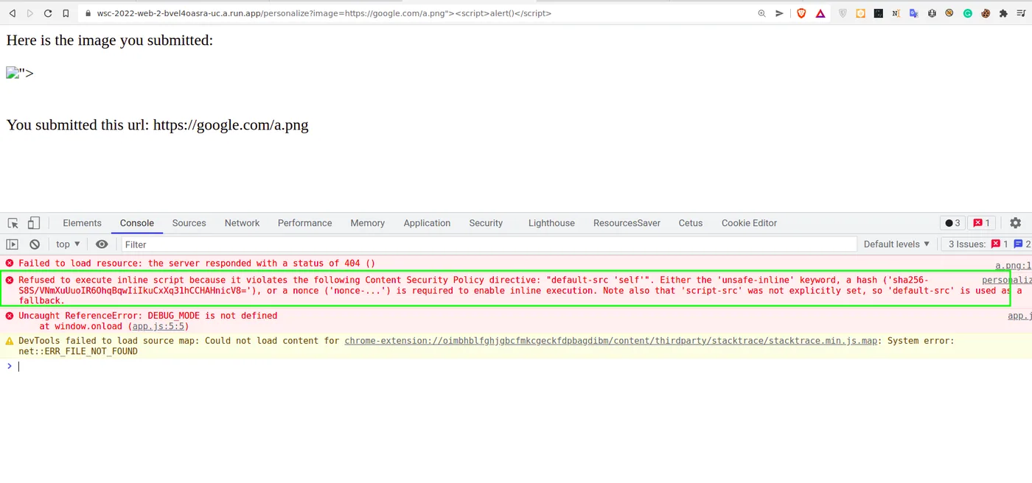Open the Brave Shields lion icon
Viewport: 1032px width, 483px height.
[801, 13]
